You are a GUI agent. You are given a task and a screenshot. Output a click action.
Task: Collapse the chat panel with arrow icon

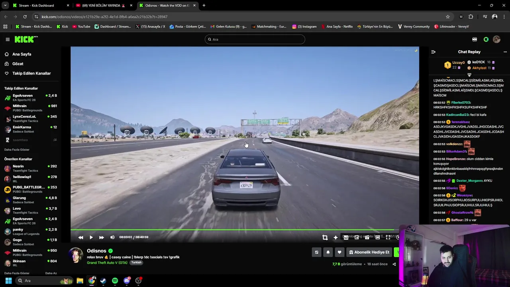(433, 52)
